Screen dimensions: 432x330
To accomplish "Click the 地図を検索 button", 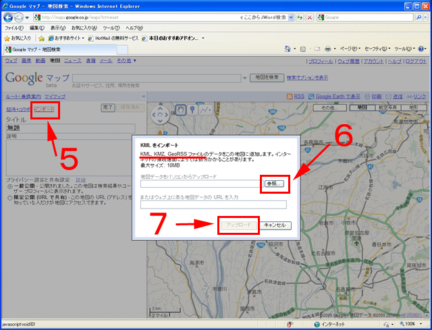I will pos(267,78).
